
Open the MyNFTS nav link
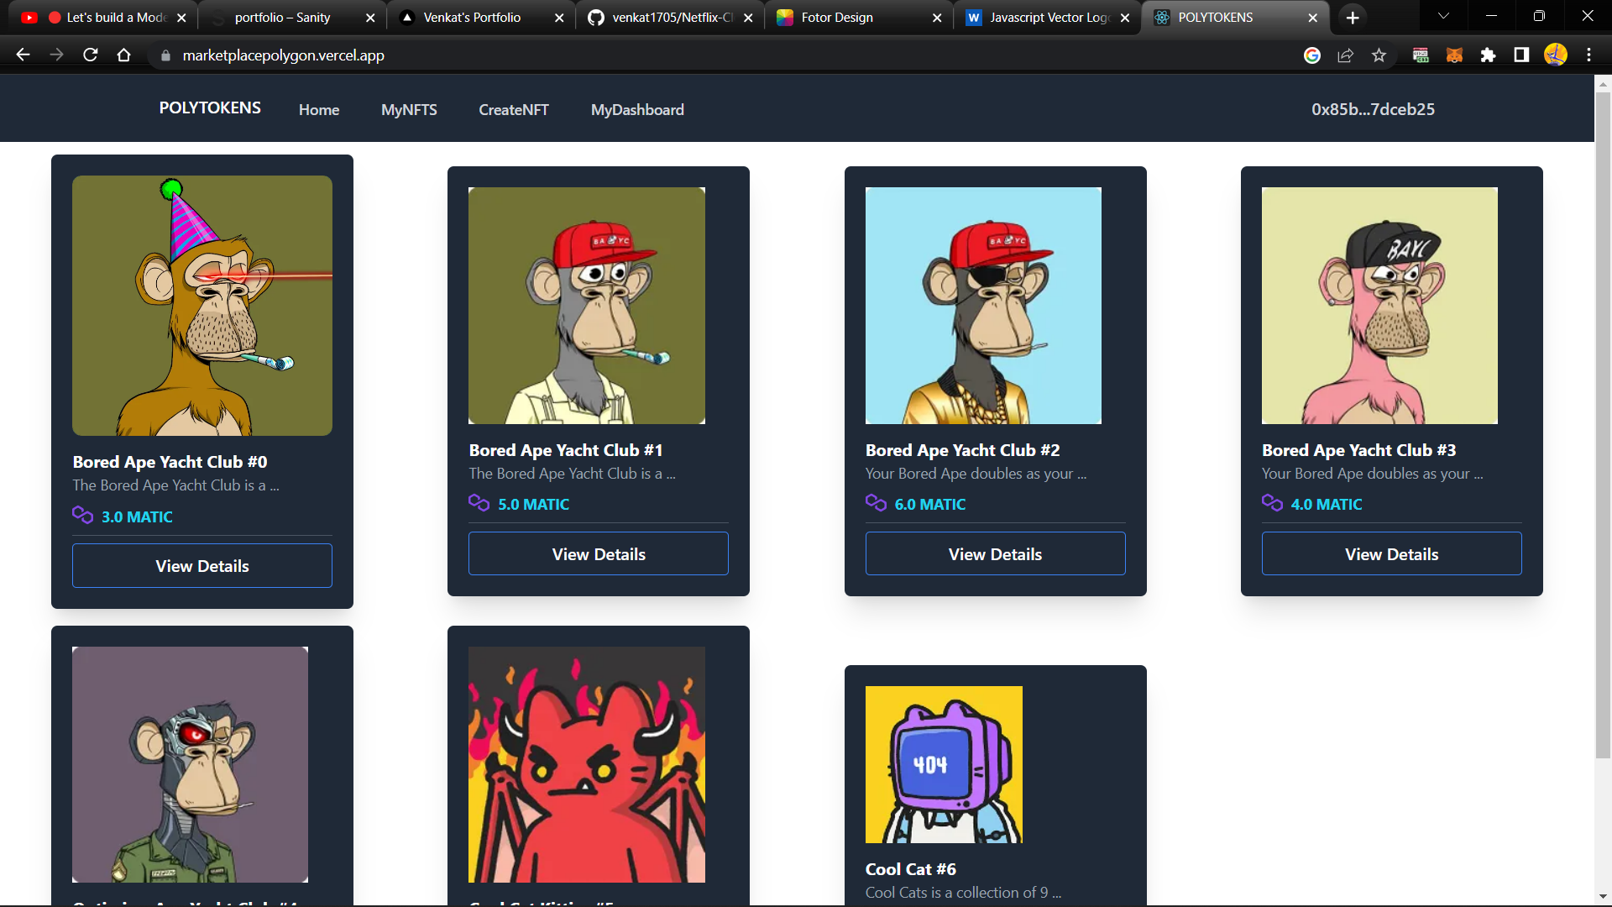[409, 110]
